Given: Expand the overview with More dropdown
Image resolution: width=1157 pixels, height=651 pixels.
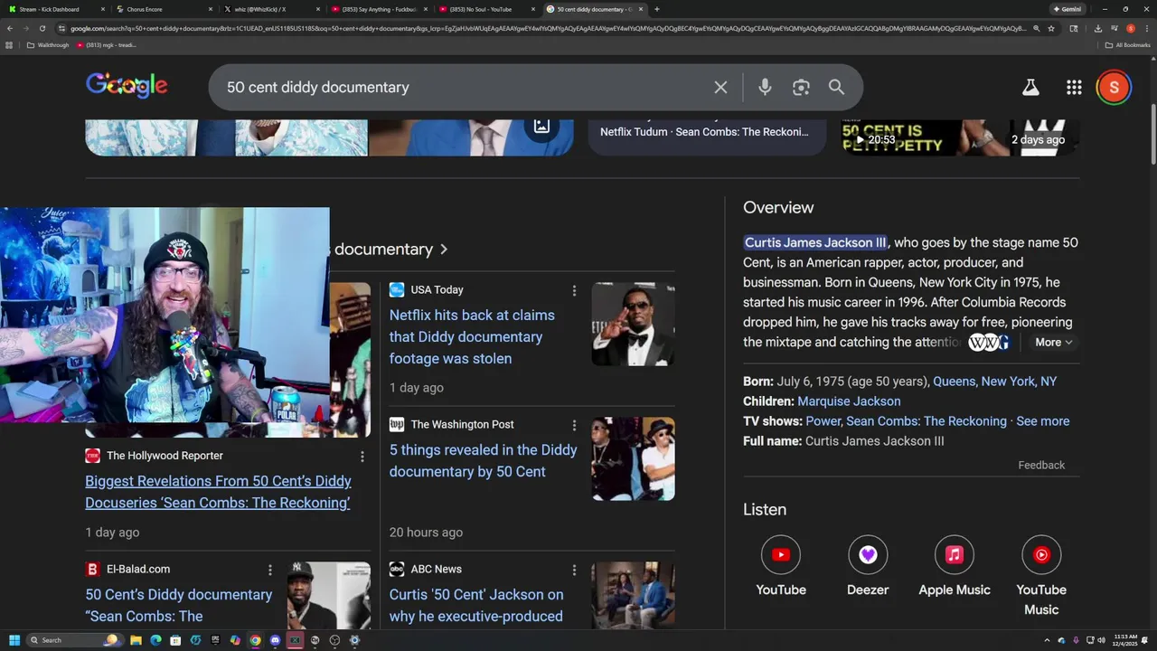Looking at the screenshot, I should click(x=1053, y=342).
